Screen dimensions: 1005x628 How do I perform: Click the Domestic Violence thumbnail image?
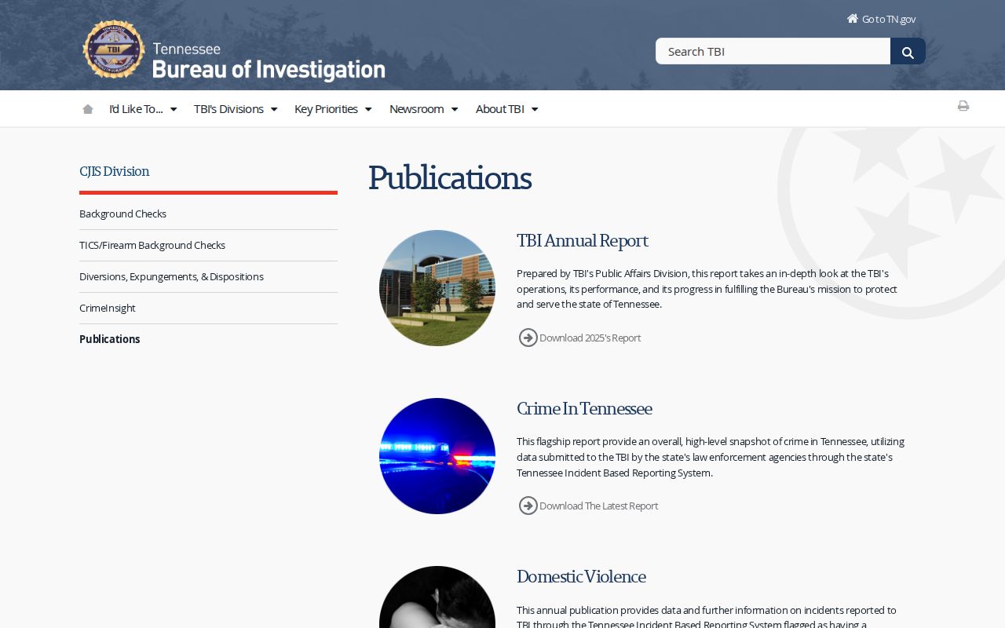tap(437, 597)
